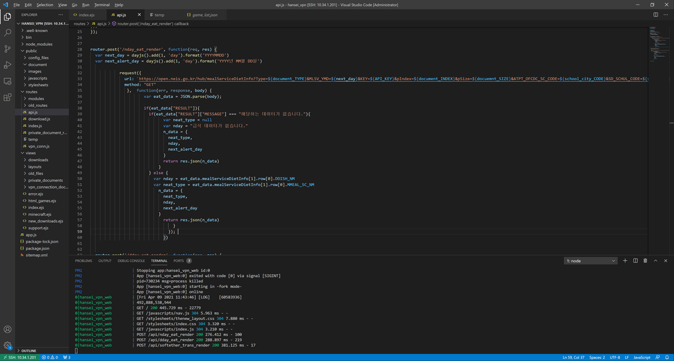Switch to the game_list.json tab
674x361 pixels.
(x=202, y=15)
